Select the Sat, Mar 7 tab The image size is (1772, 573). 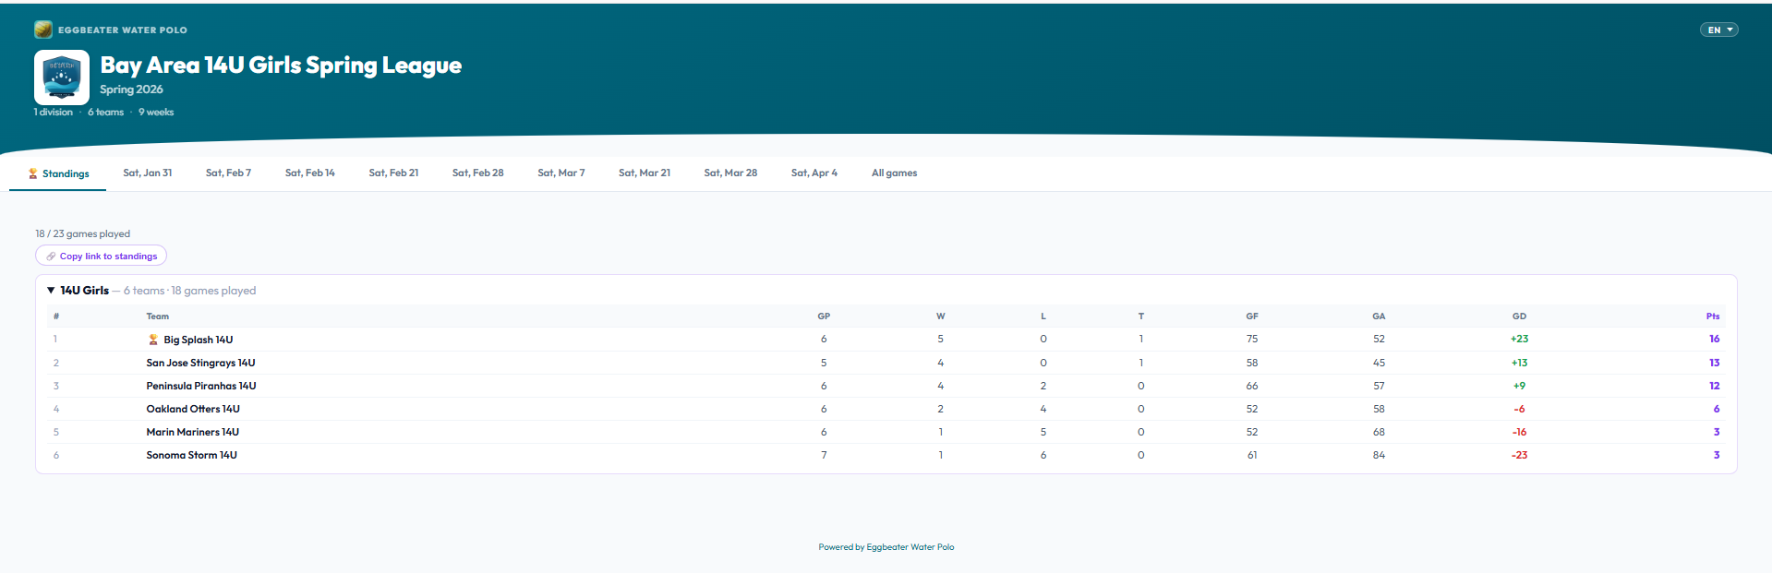(561, 173)
